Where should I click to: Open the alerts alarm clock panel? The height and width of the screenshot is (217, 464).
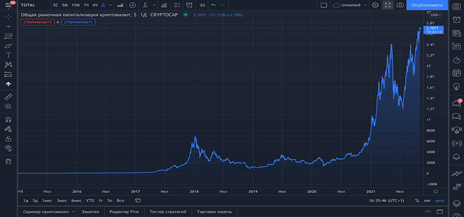pos(457,19)
